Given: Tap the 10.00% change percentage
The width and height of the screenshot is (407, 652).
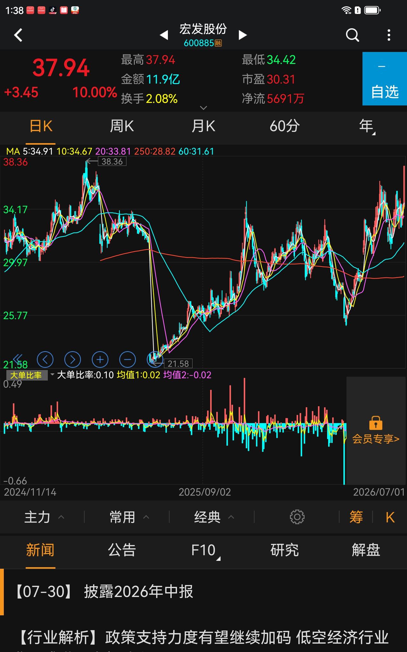Looking at the screenshot, I should point(95,92).
